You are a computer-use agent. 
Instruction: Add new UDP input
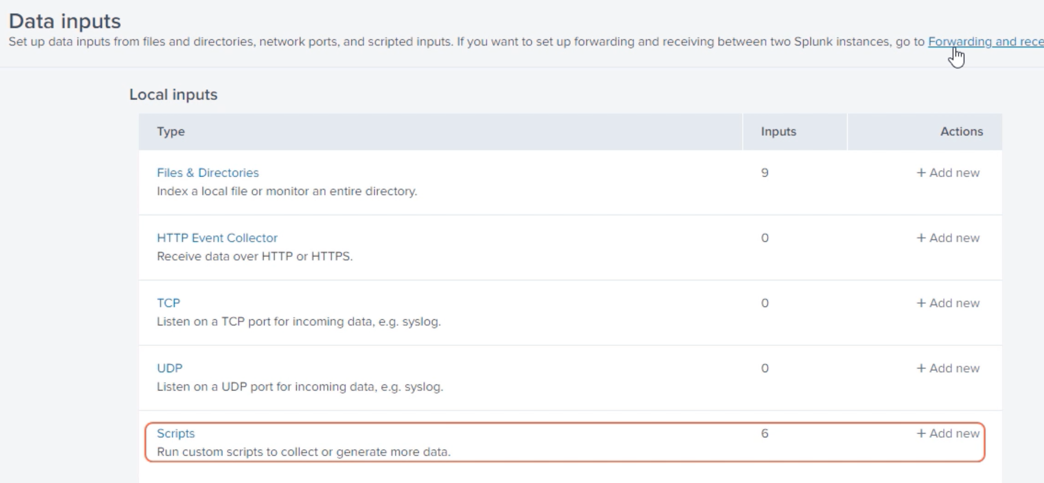948,368
